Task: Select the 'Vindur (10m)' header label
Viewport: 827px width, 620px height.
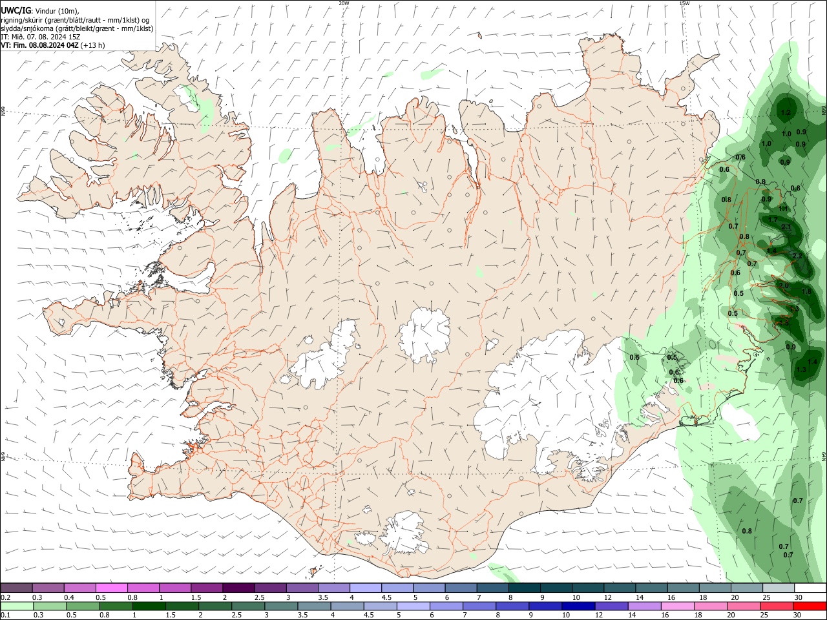Action: pyautogui.click(x=56, y=11)
